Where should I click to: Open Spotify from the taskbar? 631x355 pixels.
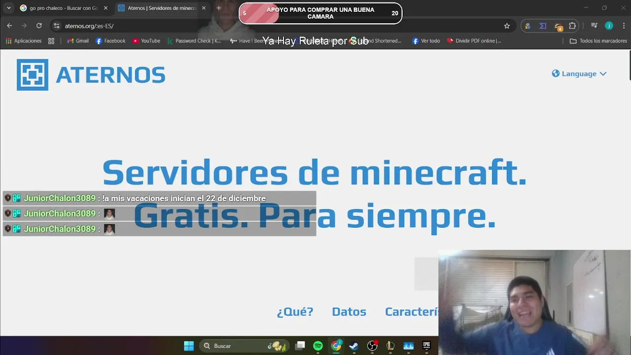[x=318, y=346]
